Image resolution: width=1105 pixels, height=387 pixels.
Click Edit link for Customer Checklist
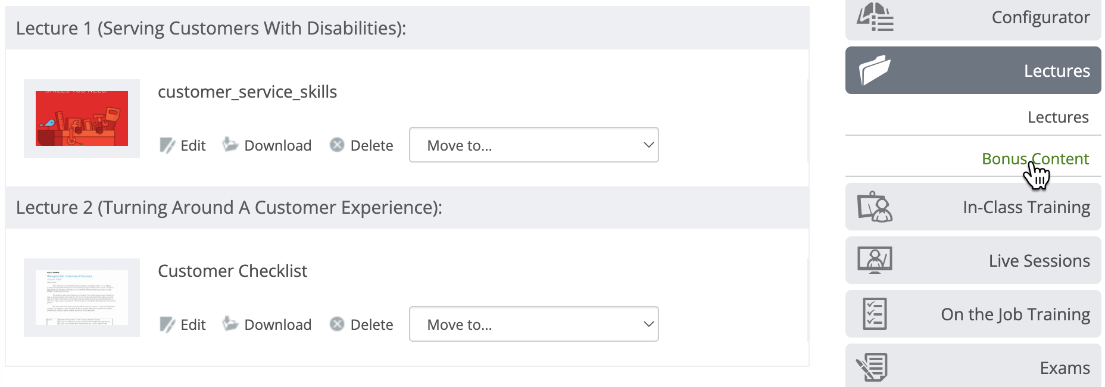tap(193, 324)
